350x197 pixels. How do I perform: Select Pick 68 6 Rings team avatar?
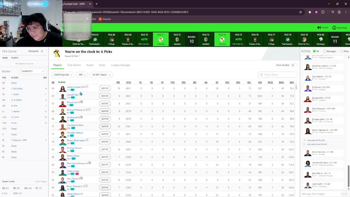pyautogui.click(x=112, y=40)
